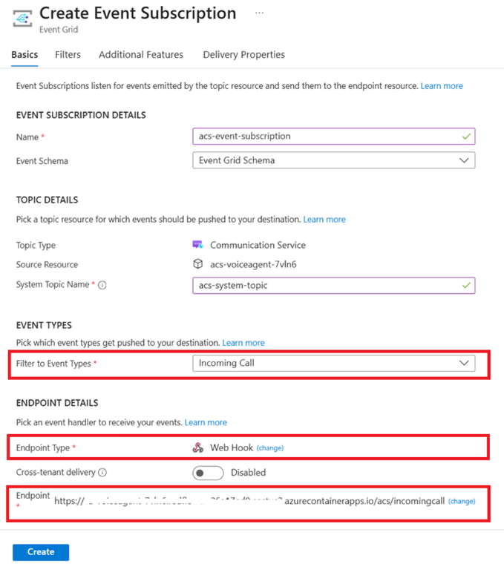Screen dimensions: 504x564
Task: Click the Cross-tenant delivery info icon
Action: coord(102,472)
